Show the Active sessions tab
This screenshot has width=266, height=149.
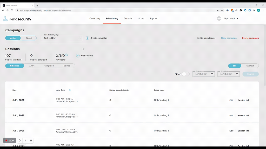pos(32,66)
